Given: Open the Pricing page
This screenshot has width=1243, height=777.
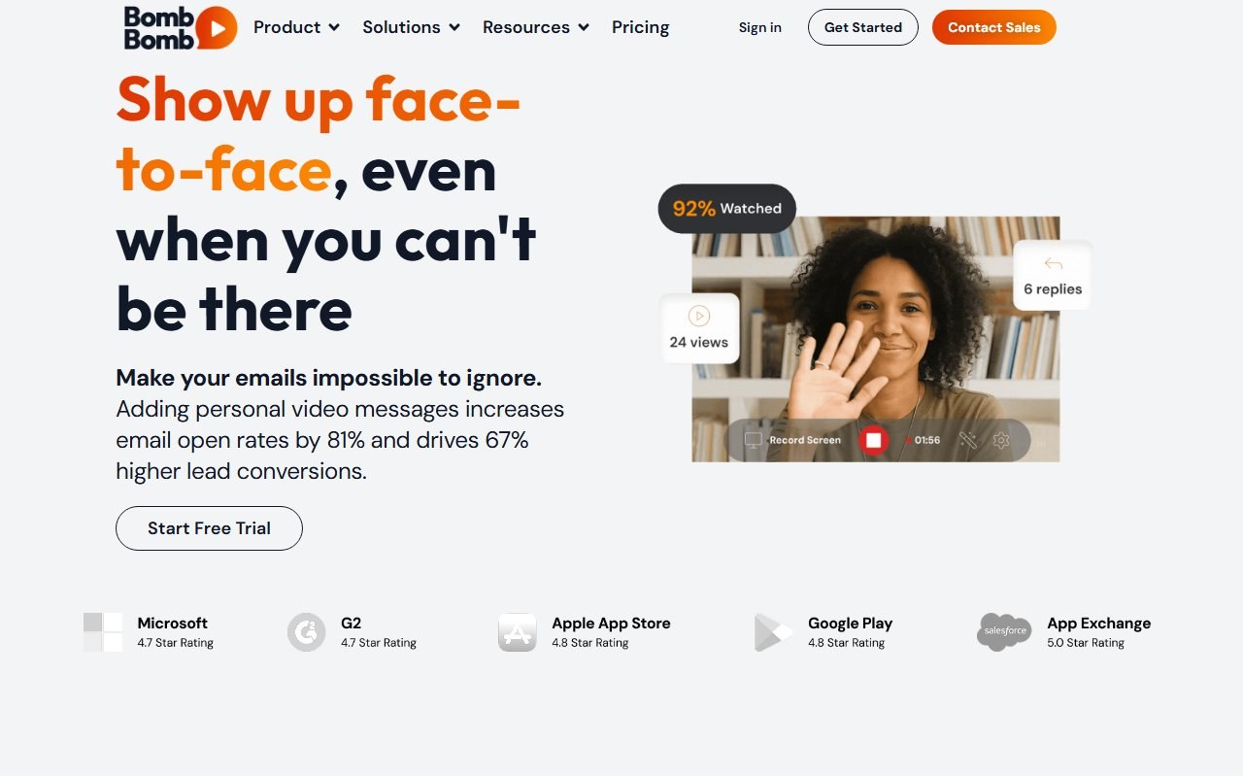Looking at the screenshot, I should click(640, 27).
